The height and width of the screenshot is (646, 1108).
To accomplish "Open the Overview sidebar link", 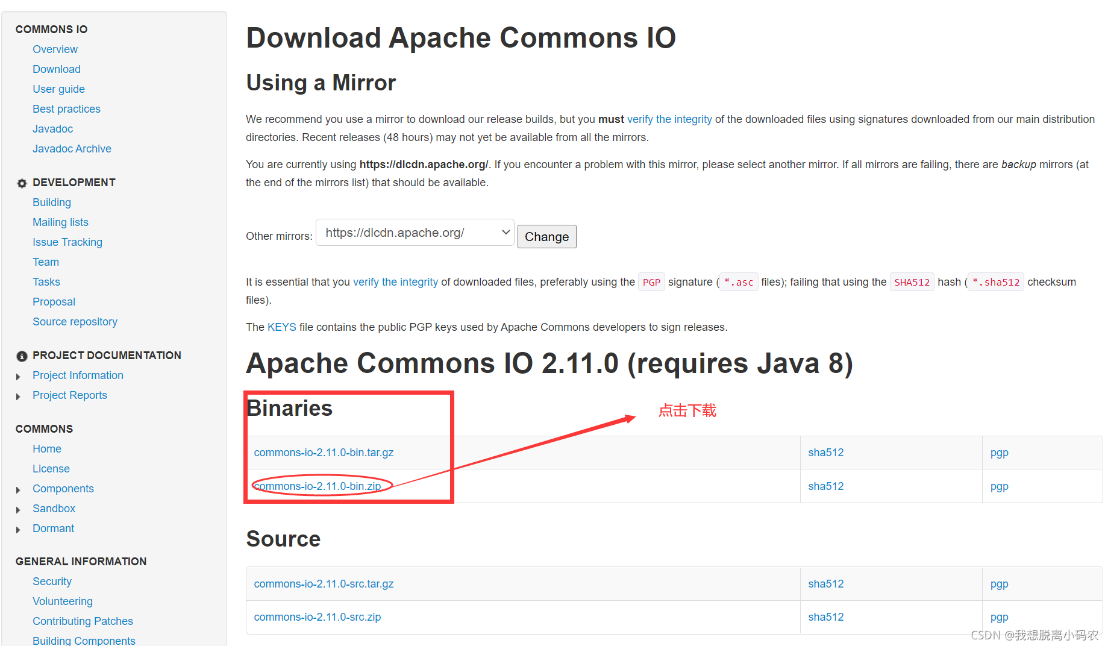I will [55, 49].
